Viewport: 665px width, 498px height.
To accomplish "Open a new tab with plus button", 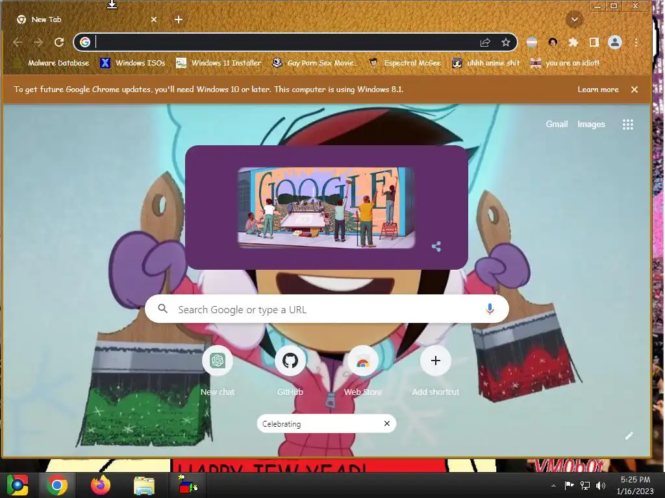I will tap(179, 19).
